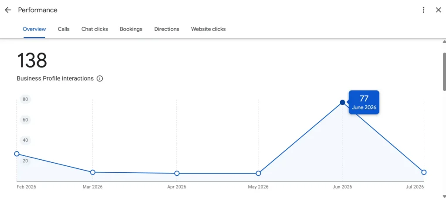Click the 77 June 2026 tooltip
The height and width of the screenshot is (198, 446).
click(x=364, y=102)
